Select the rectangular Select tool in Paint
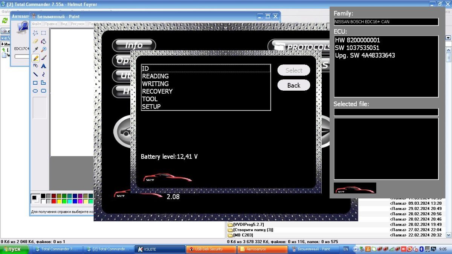 point(44,33)
